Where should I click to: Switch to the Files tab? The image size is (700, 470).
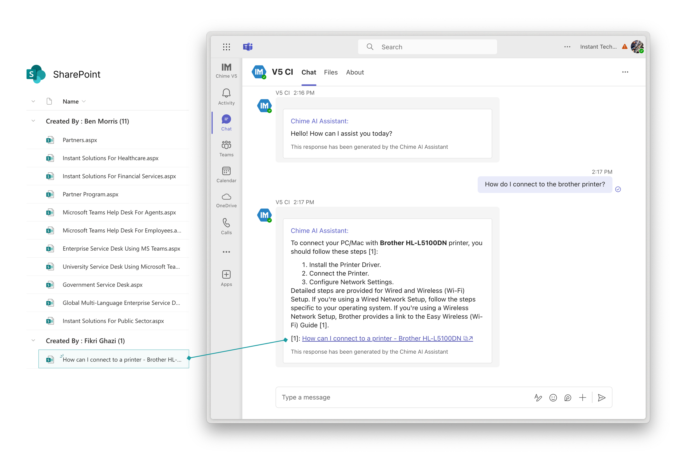click(330, 72)
